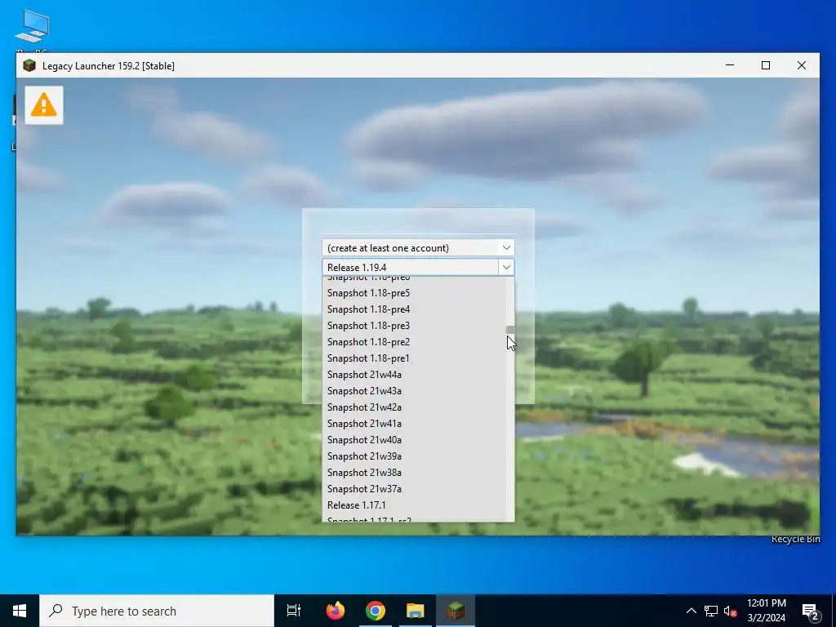Choose Snapshot 1.18-pre2 version
Viewport: 836px width, 627px height.
pyautogui.click(x=414, y=342)
